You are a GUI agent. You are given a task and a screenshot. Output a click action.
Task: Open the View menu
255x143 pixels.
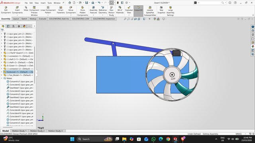tap(37, 3)
